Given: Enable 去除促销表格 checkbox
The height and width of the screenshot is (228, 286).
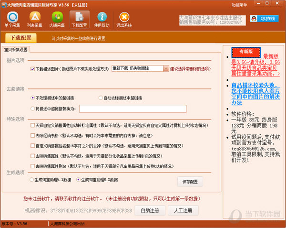Looking at the screenshot, I should coord(32,135).
